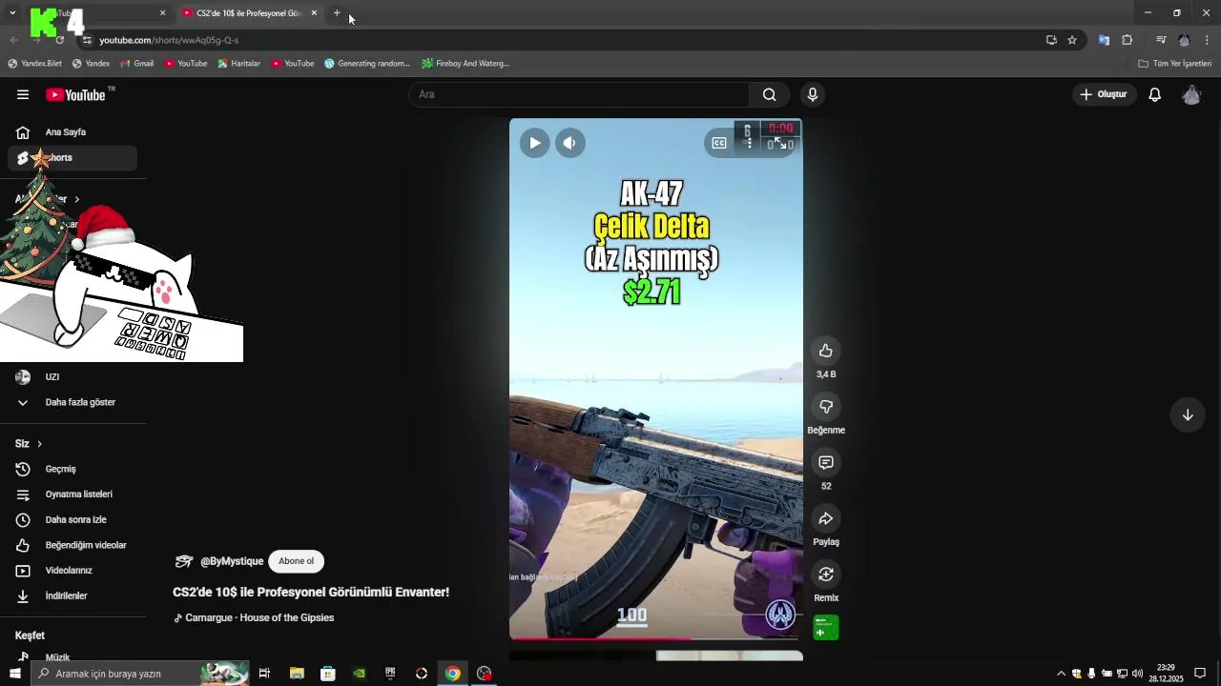This screenshot has height=686, width=1221.
Task: Open the notifications bell
Action: [1154, 94]
